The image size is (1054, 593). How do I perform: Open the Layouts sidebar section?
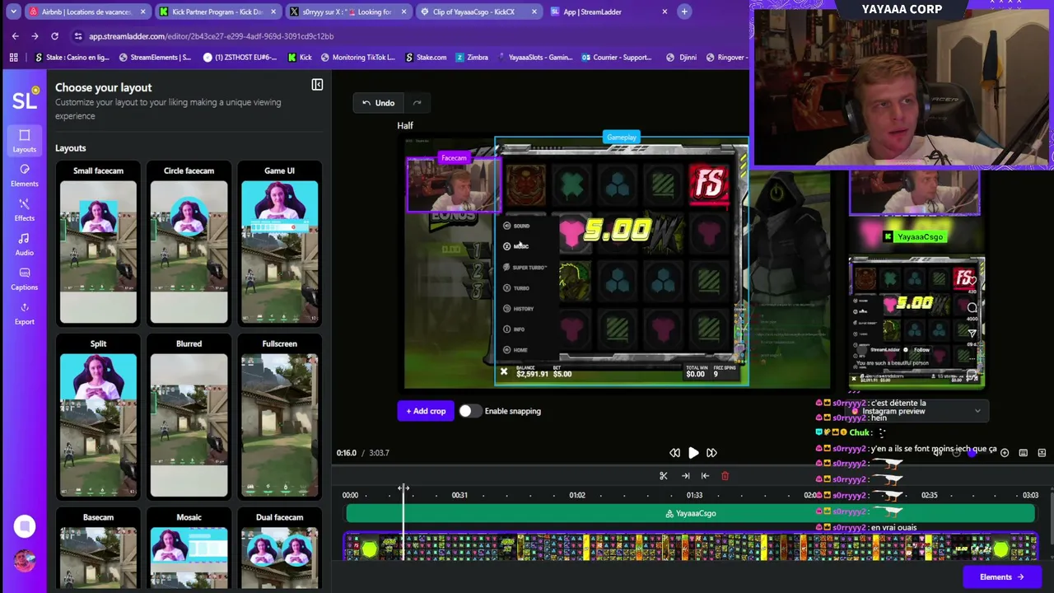(24, 141)
